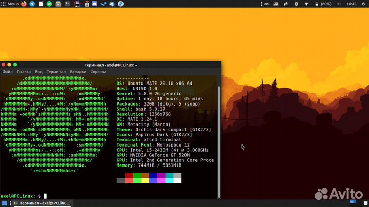369x207 pixels.
Task: Open the file manager launcher
Action: click(x=58, y=4)
